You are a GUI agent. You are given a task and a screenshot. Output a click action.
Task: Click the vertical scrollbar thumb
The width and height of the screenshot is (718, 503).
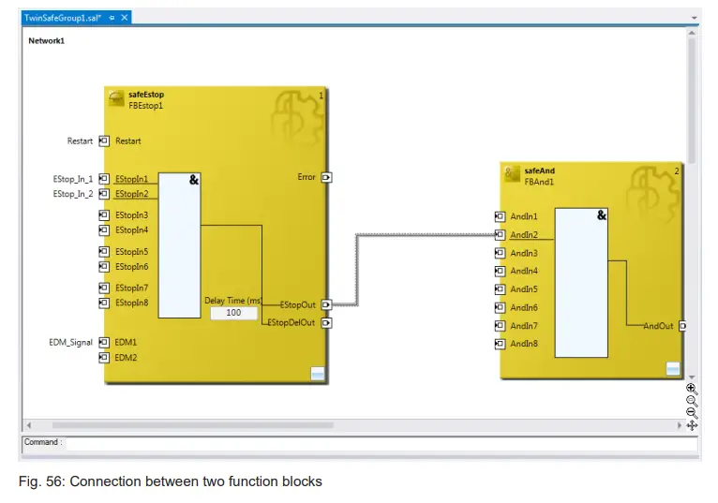click(x=692, y=100)
